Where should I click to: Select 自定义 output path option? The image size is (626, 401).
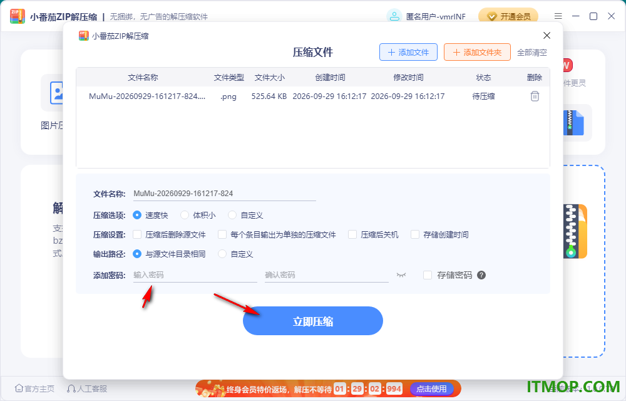[222, 254]
